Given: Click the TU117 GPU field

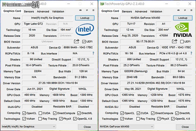Looking at the screenshot, I should 131,24.
